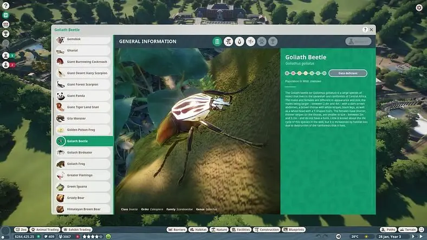Select Greater Flamingo in the list
427x240 pixels.
83,175
